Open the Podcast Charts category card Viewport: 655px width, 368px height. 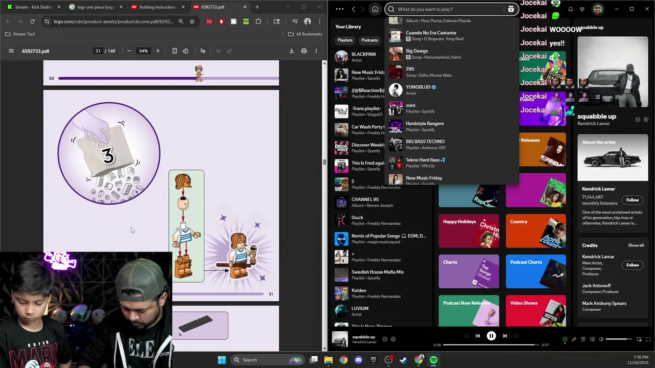coord(536,271)
